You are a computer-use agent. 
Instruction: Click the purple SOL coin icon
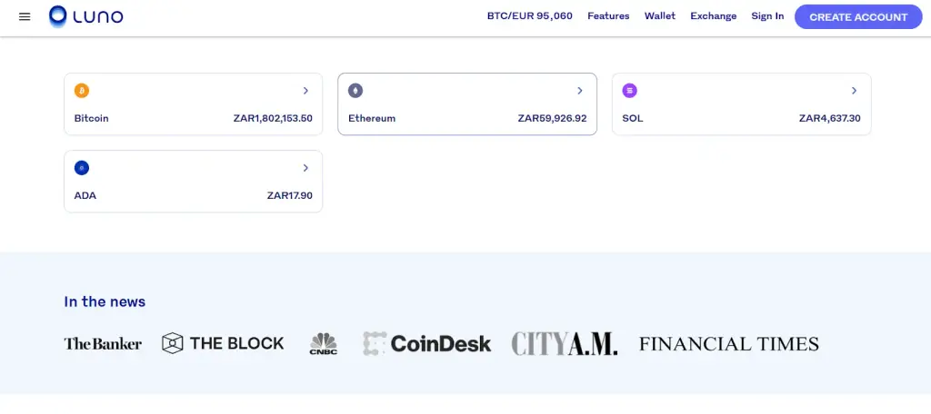point(630,91)
